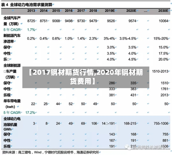
Task: Click the range 1510-2013
Action: pos(160,71)
